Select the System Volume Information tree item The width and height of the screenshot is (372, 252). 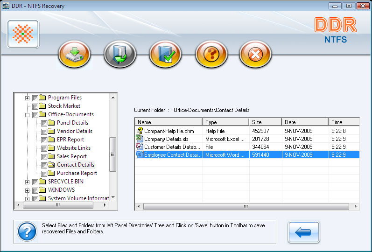(x=78, y=198)
